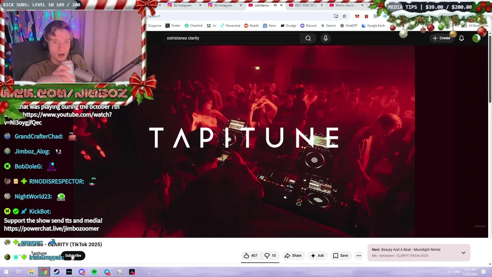Image resolution: width=492 pixels, height=277 pixels.
Task: Open Windows Start menu
Action: (6, 272)
